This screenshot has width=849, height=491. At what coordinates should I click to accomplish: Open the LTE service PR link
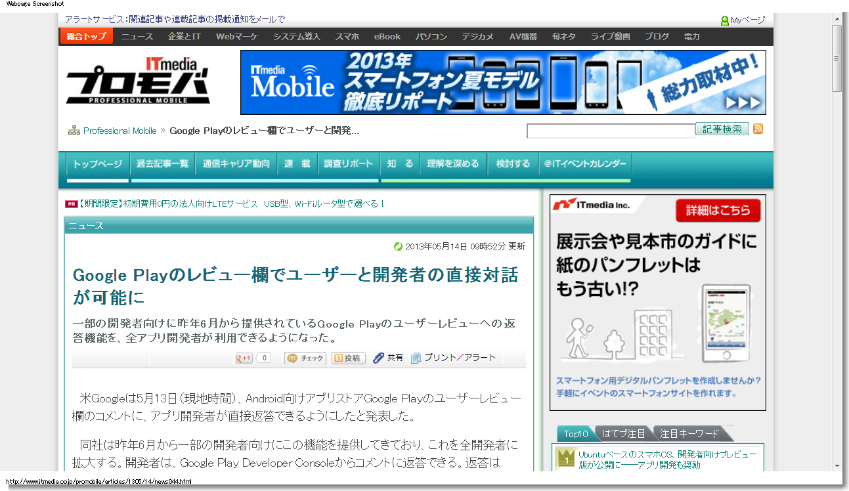click(232, 204)
